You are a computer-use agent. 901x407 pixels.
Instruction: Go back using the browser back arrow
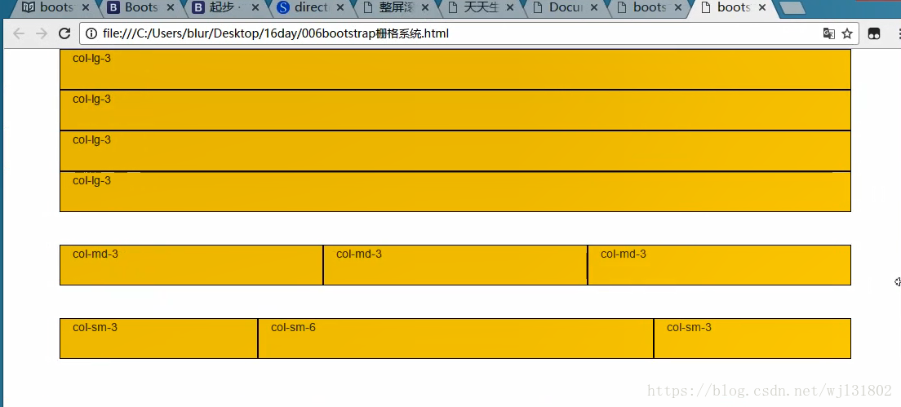(x=19, y=34)
